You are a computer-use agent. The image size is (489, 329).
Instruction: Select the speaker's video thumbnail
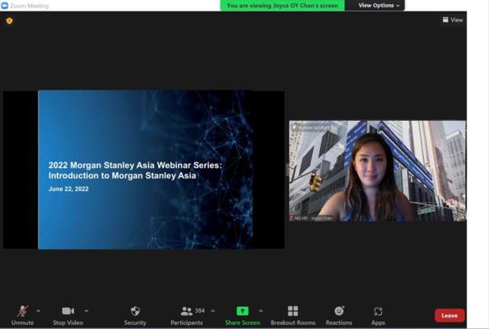[377, 171]
